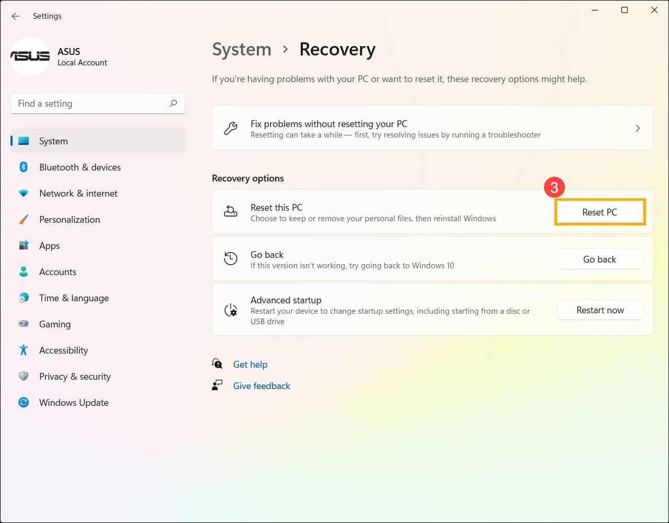Open the Apps section from sidebar
This screenshot has height=523, width=669.
[49, 245]
